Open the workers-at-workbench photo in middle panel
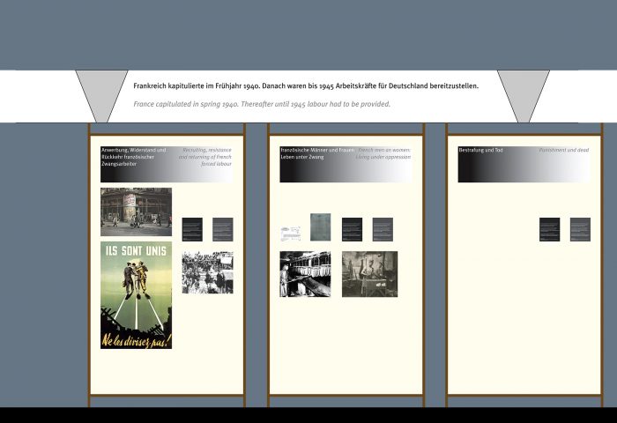Viewport: 617px width, 423px height. (369, 274)
